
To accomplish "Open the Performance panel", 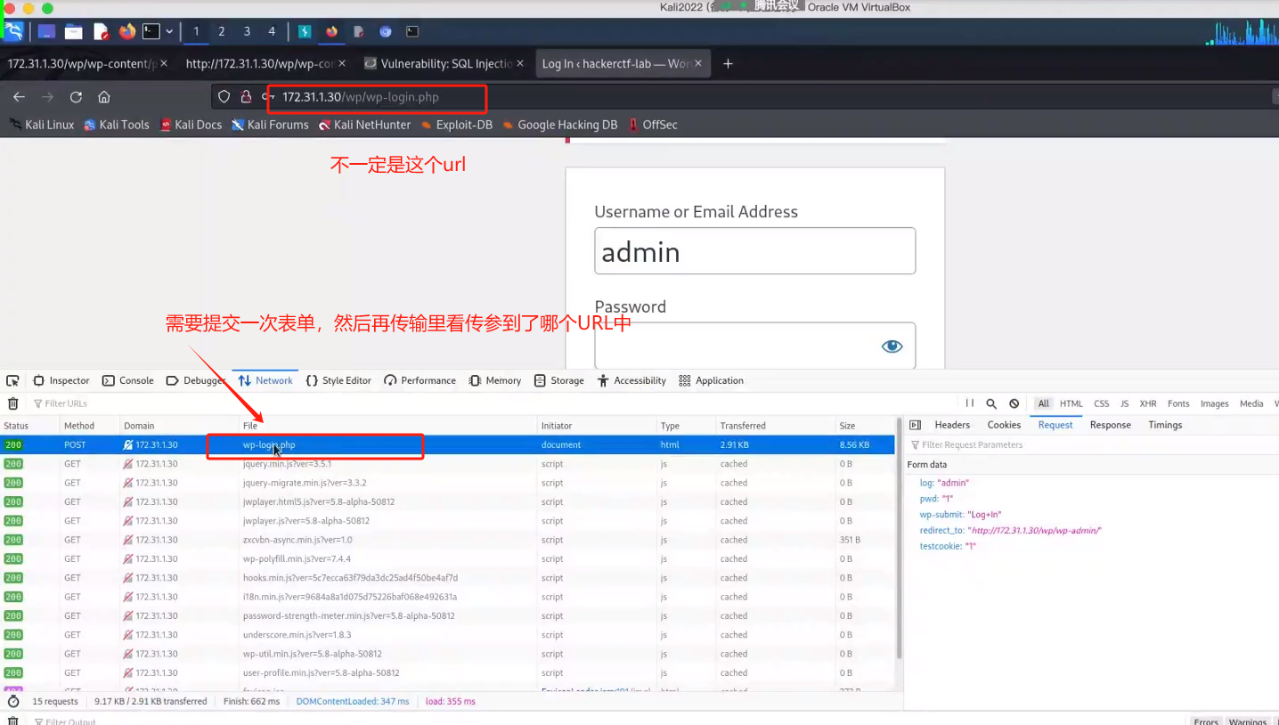I will coord(420,380).
